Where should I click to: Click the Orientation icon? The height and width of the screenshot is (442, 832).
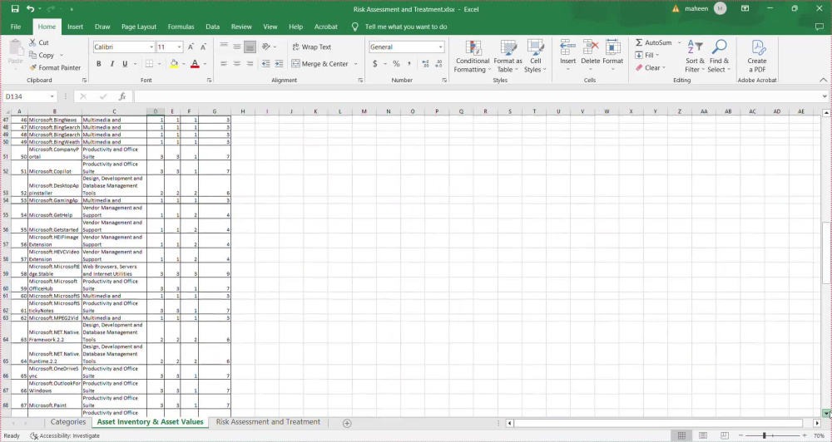[x=266, y=47]
